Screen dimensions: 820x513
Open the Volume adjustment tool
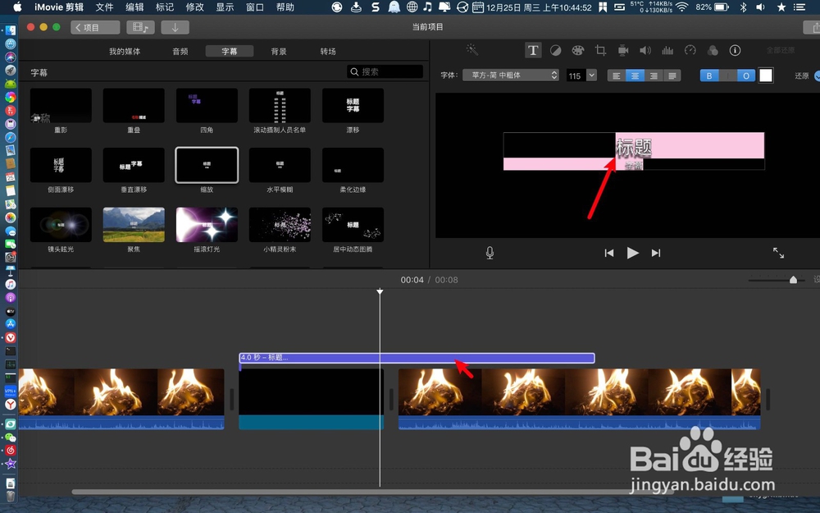pos(645,50)
